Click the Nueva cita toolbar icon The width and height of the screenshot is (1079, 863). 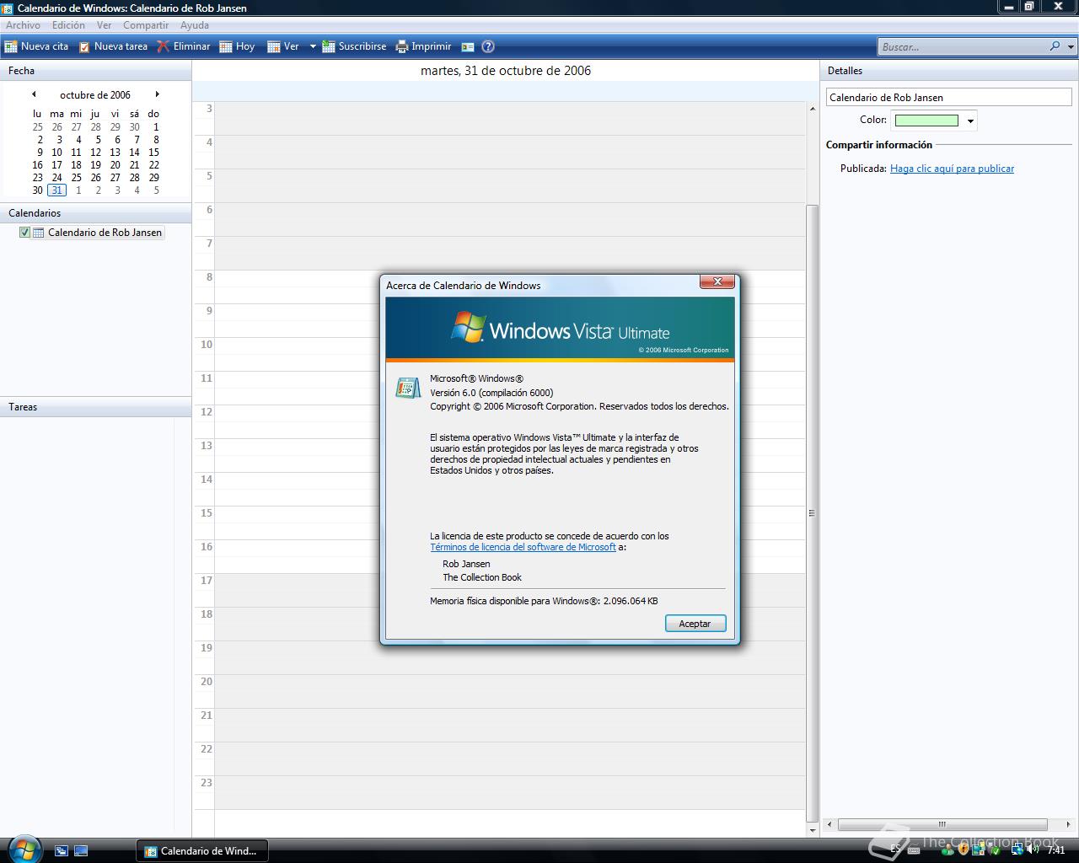pos(11,46)
